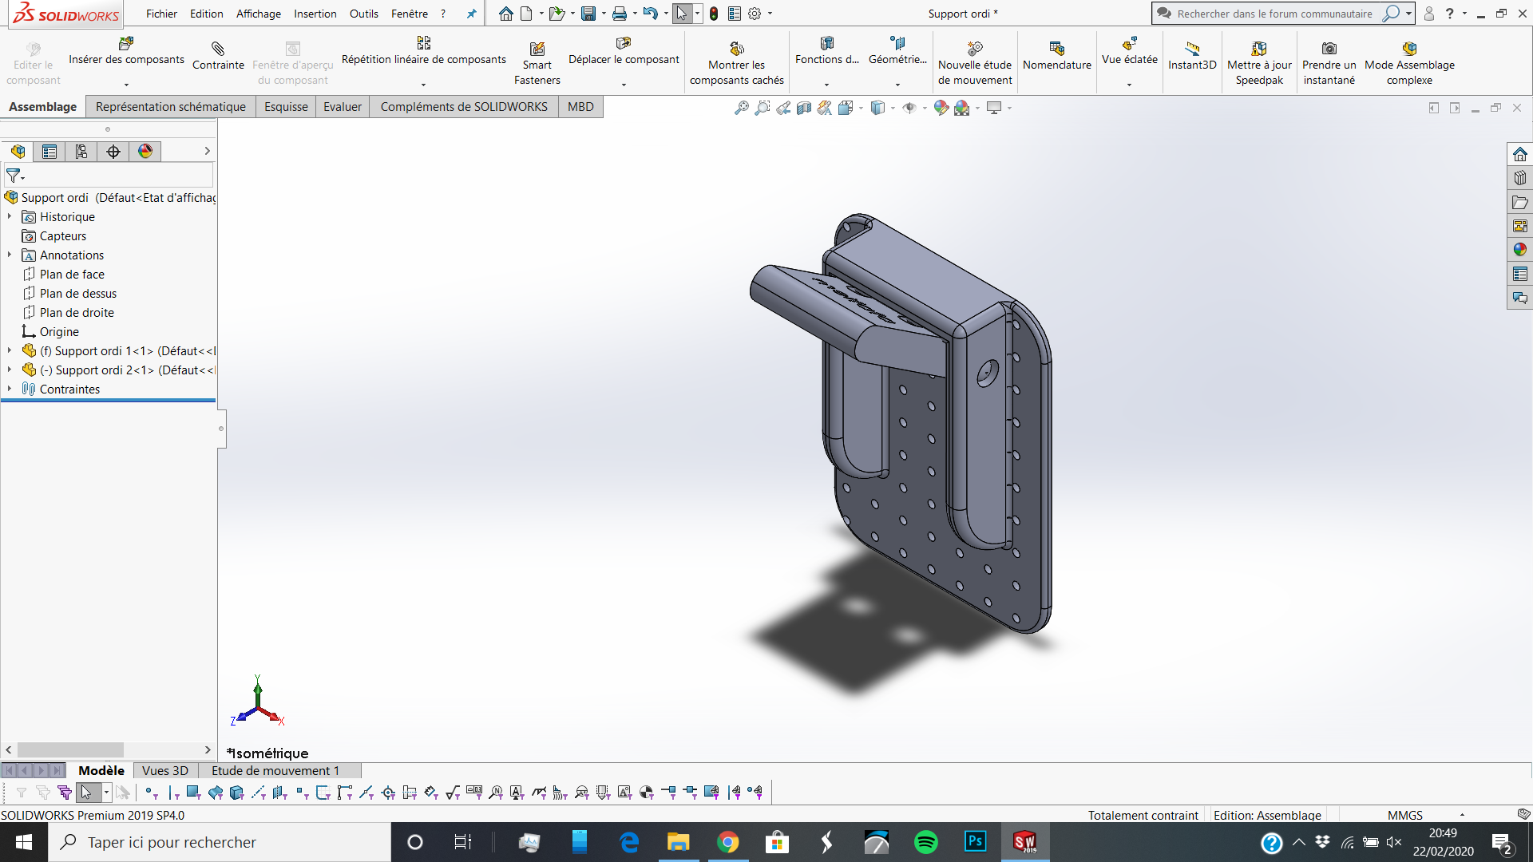1533x862 pixels.
Task: Expand the Historique tree node
Action: (10, 217)
